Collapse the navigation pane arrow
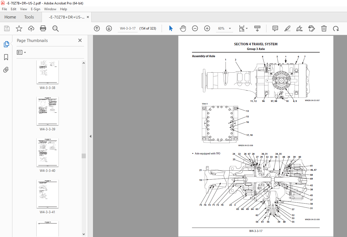This screenshot has width=347, height=237. (x=90, y=136)
